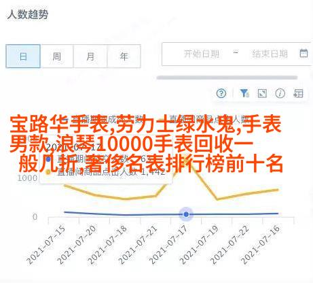Click the export table icon

coord(298,93)
